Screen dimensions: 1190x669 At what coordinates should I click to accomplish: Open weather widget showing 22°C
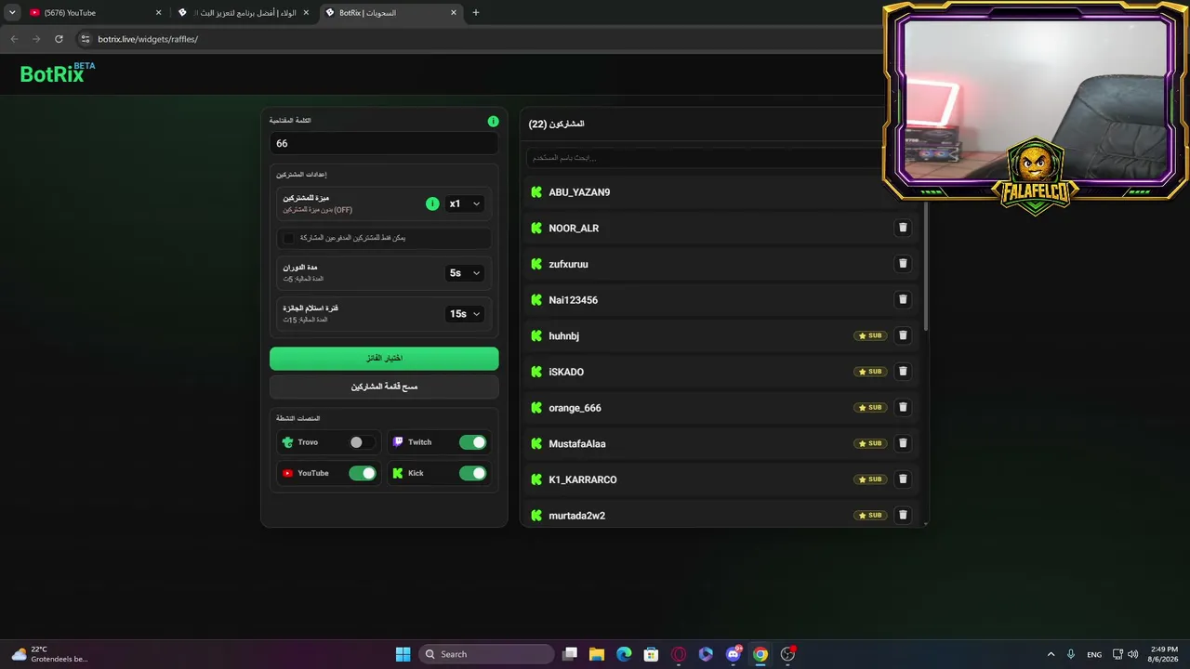coord(50,654)
